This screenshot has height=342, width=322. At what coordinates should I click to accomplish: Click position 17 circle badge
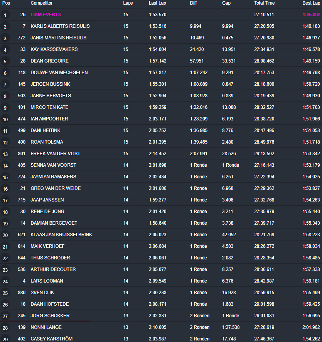coord(5,200)
